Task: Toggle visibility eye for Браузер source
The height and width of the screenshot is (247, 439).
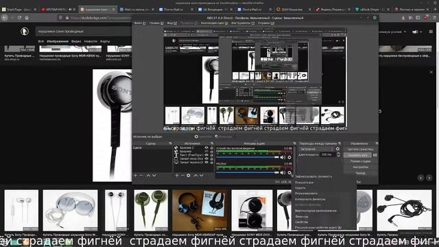Action: point(206,151)
